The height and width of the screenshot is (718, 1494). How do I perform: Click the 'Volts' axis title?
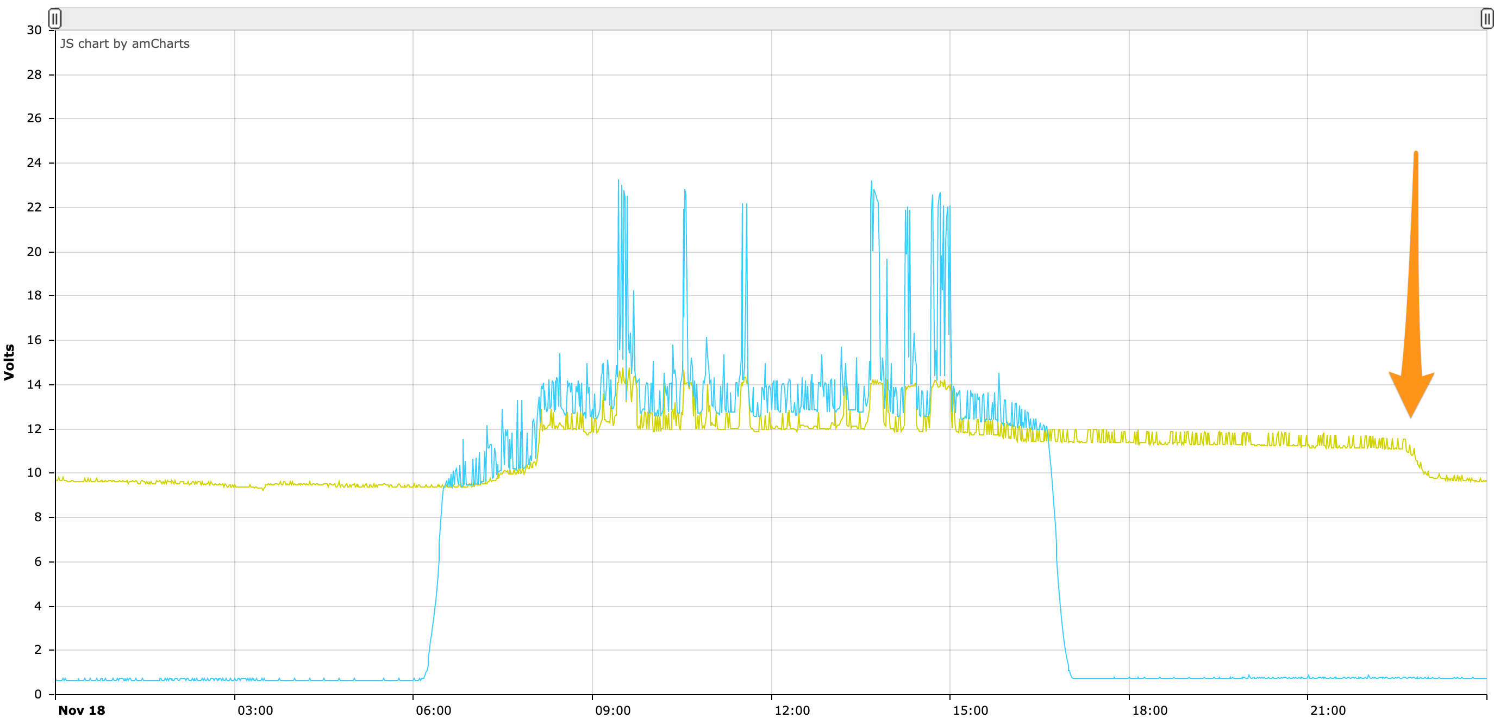(9, 362)
